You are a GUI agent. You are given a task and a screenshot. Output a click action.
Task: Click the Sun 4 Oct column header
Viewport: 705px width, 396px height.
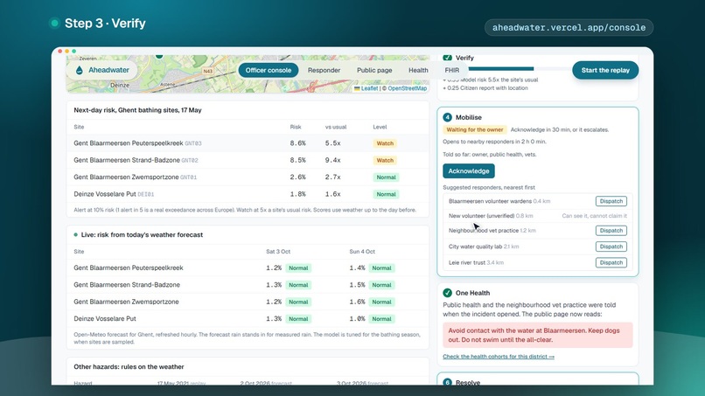tap(362, 251)
